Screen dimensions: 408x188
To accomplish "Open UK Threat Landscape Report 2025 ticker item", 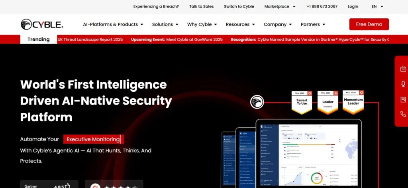I will pos(90,40).
